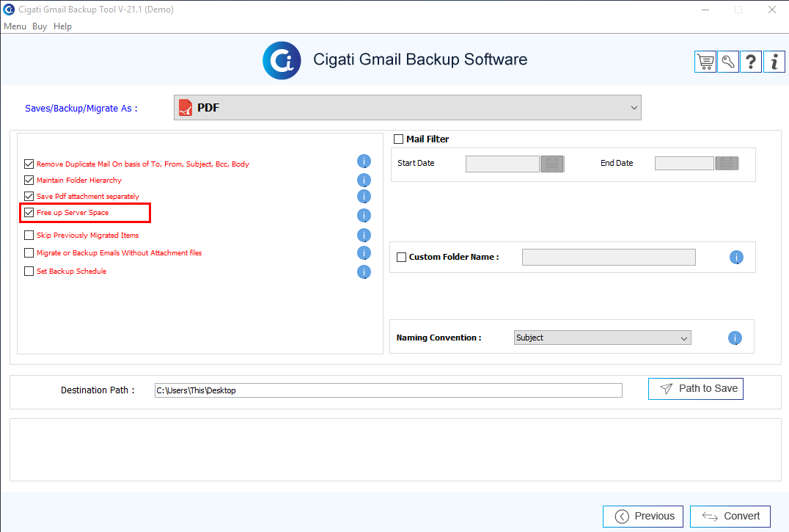The width and height of the screenshot is (789, 532).
Task: Click the Path to Save button
Action: click(x=695, y=389)
